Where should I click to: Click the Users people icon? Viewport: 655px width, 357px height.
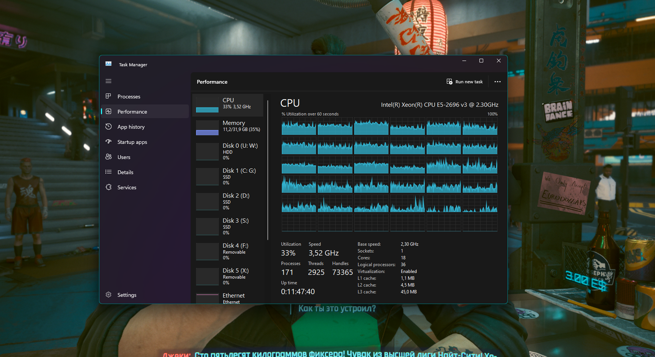click(108, 157)
